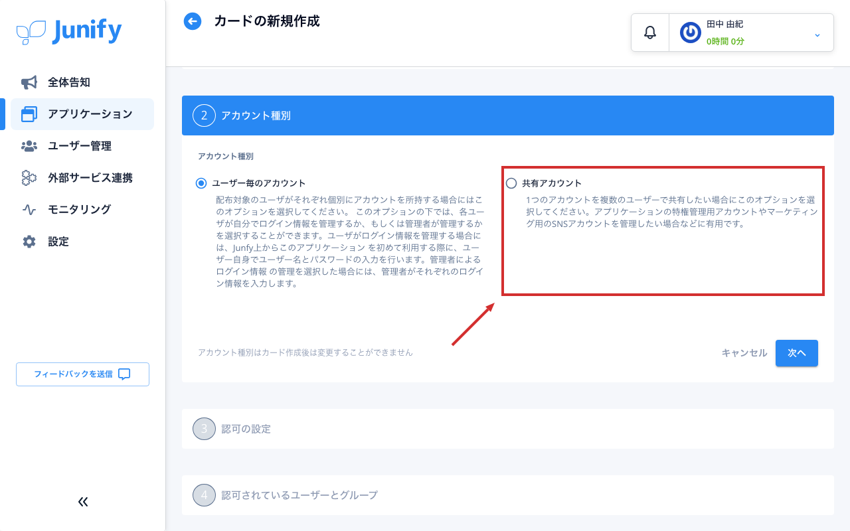Click the step 2 number circle
This screenshot has height=531, width=850.
coord(205,115)
